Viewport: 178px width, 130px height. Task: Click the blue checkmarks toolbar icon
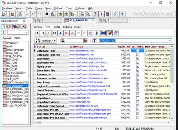click(x=115, y=14)
